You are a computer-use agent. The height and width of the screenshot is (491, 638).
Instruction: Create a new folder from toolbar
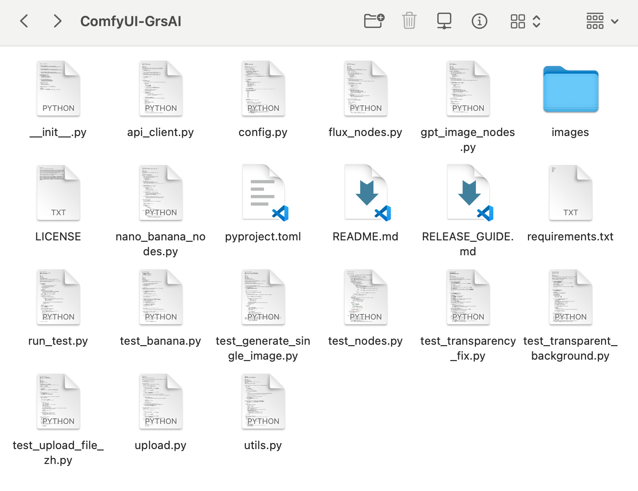point(374,21)
